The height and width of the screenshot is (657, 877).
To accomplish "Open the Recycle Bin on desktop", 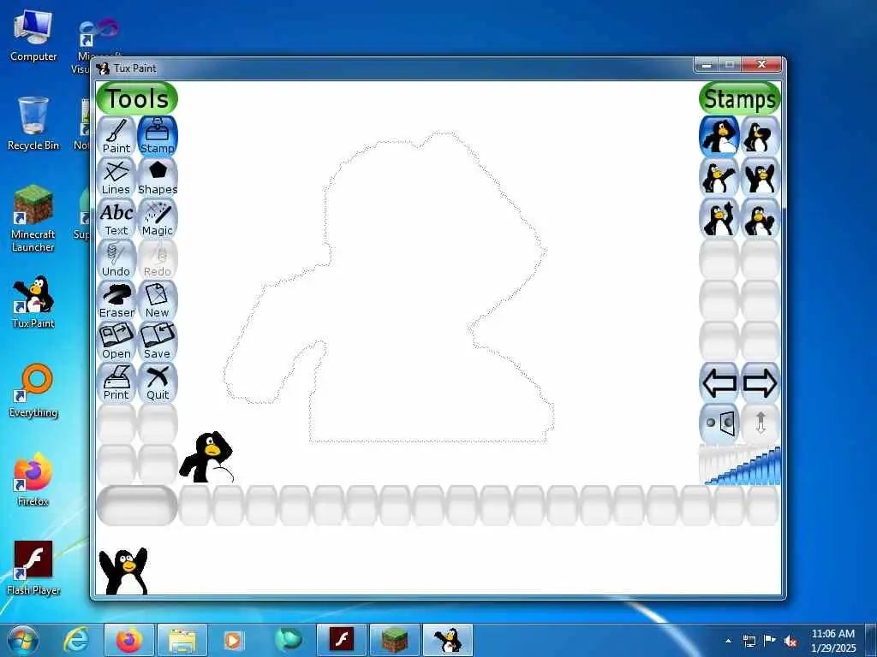I will [33, 123].
